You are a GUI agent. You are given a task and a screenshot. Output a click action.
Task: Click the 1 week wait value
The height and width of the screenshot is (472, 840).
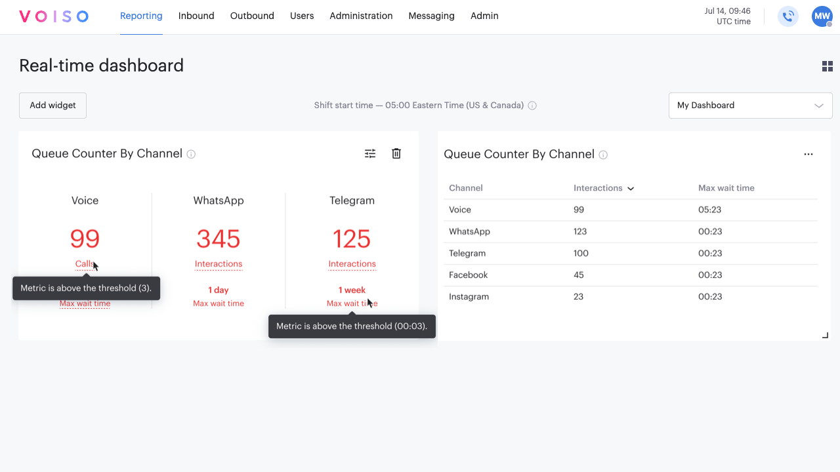(352, 290)
